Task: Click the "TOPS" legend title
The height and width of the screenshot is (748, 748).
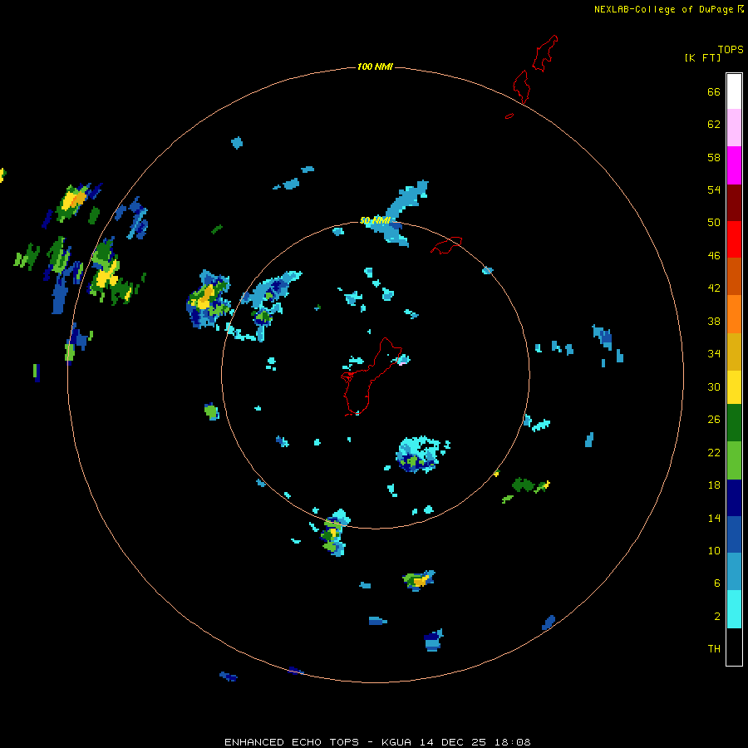Action: (731, 49)
